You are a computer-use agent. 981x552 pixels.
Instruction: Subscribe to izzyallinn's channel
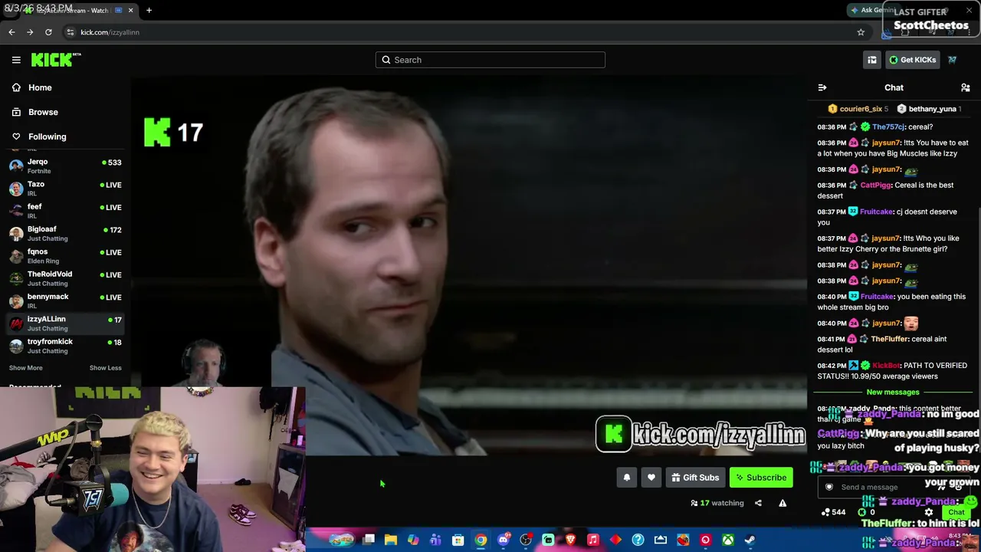tap(761, 478)
